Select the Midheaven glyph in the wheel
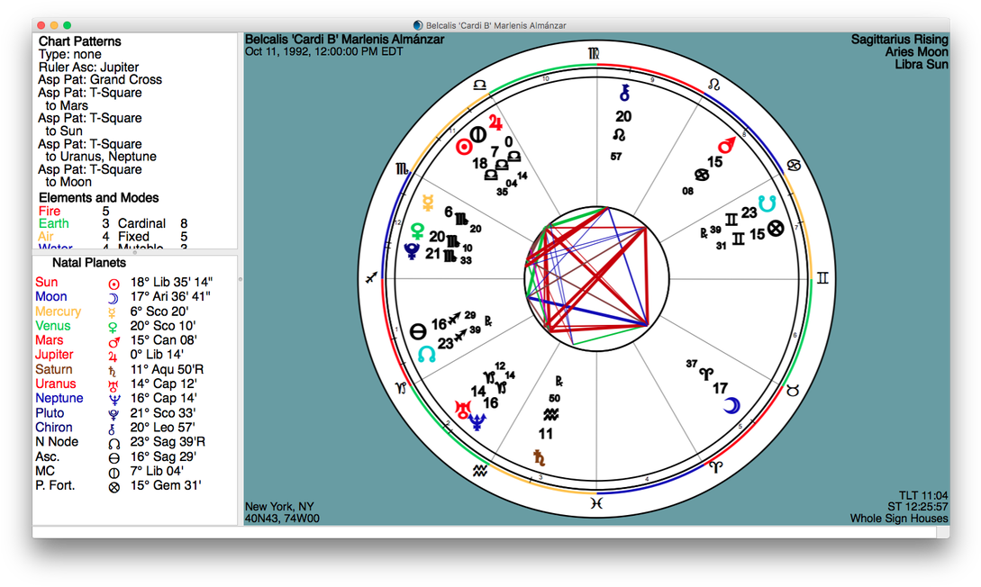Image resolution: width=981 pixels, height=587 pixels. [478, 134]
